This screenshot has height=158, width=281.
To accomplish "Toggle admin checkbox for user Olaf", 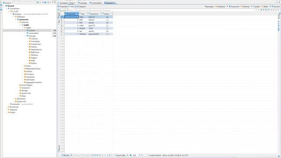I will (x=107, y=20).
